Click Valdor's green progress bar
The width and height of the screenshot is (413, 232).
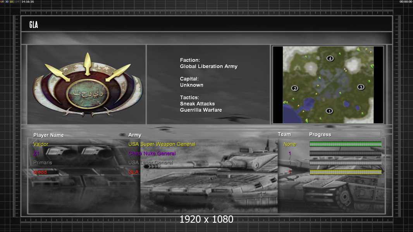tap(345, 144)
